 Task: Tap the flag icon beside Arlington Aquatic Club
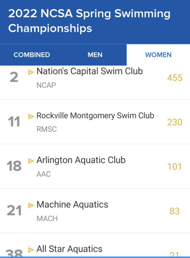(31, 161)
